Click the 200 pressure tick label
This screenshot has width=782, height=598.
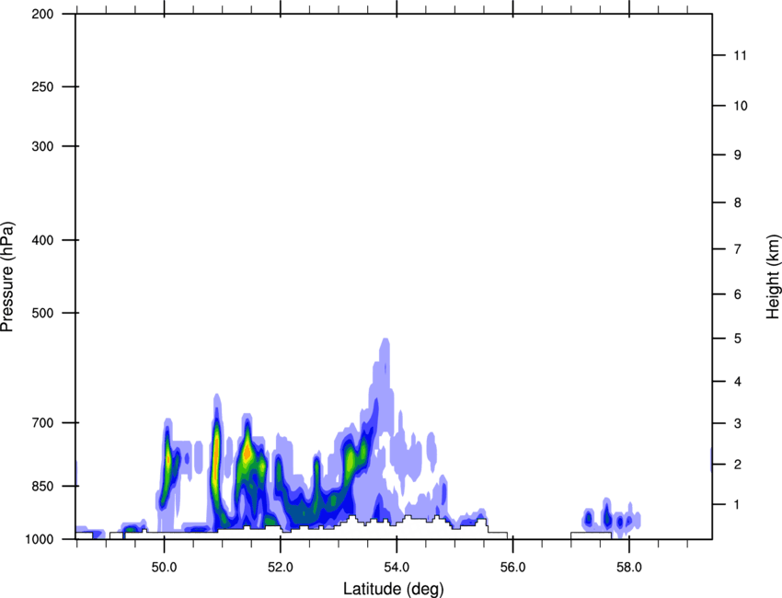(x=43, y=14)
